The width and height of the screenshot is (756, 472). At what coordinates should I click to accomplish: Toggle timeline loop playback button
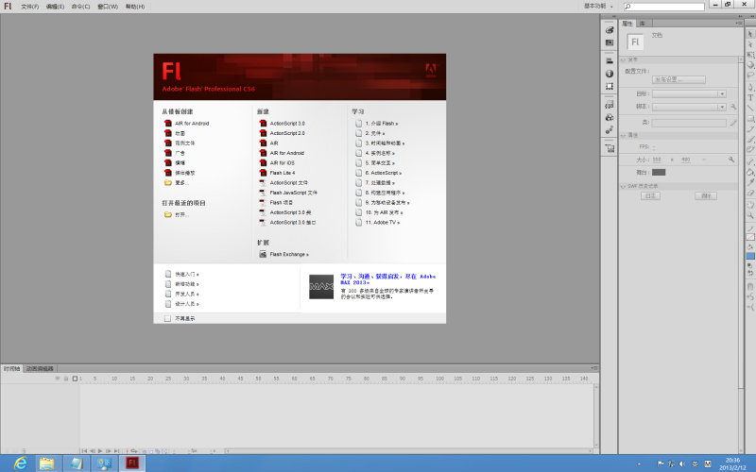pos(133,451)
